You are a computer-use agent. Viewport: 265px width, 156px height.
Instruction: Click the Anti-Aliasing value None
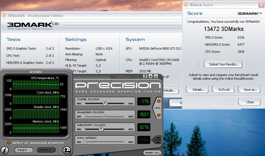click(x=99, y=54)
